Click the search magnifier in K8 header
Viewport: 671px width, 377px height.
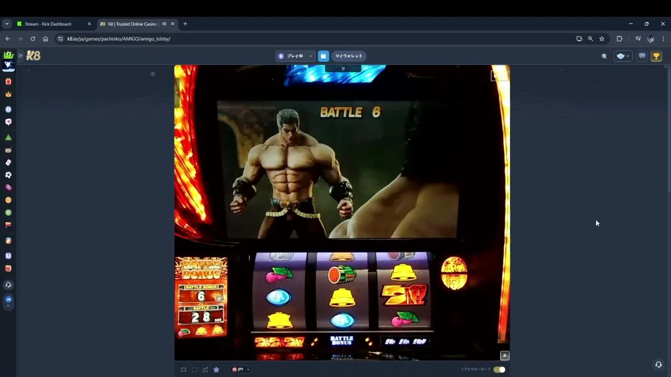pos(604,56)
